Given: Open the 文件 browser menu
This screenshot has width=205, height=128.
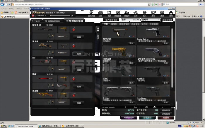Looking at the screenshot, I should (4, 9).
